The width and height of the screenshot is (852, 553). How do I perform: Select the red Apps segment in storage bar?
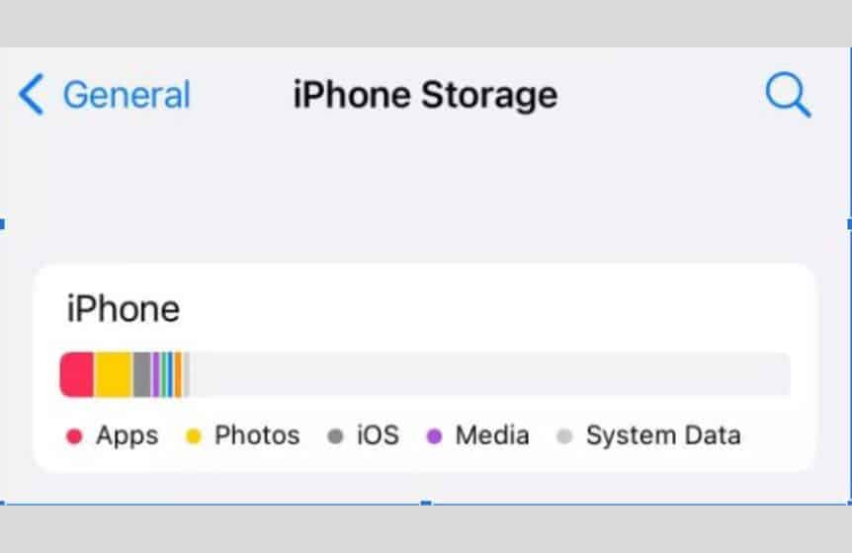(77, 375)
